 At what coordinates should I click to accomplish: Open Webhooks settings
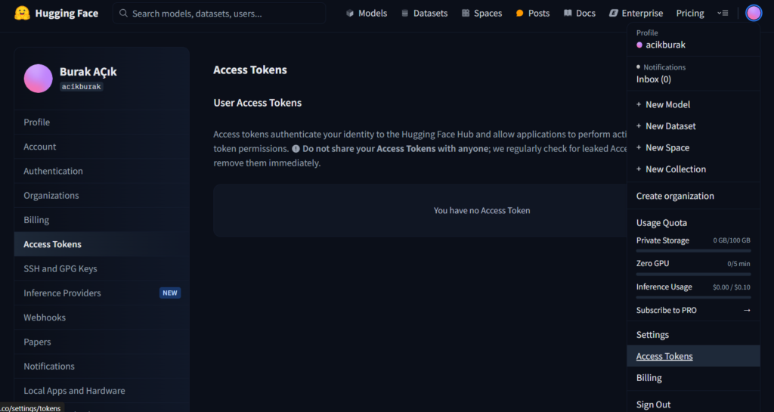pos(102,318)
